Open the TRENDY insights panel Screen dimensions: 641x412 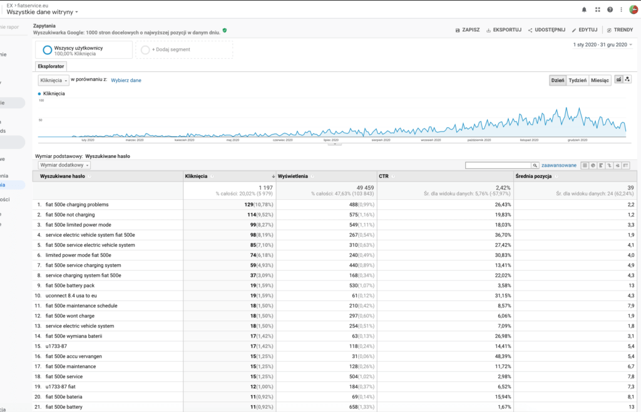620,30
